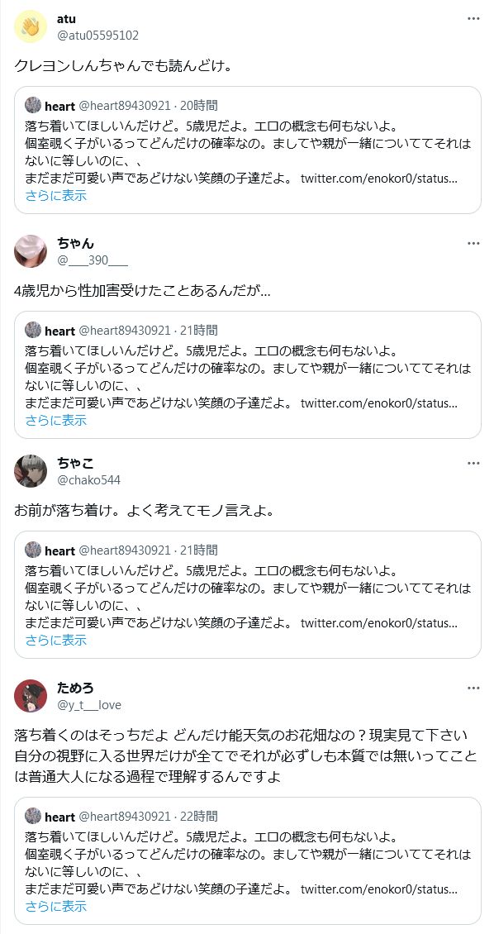
Task: Expand さらに表示 in atu's quoted tweet
Action: tap(56, 195)
